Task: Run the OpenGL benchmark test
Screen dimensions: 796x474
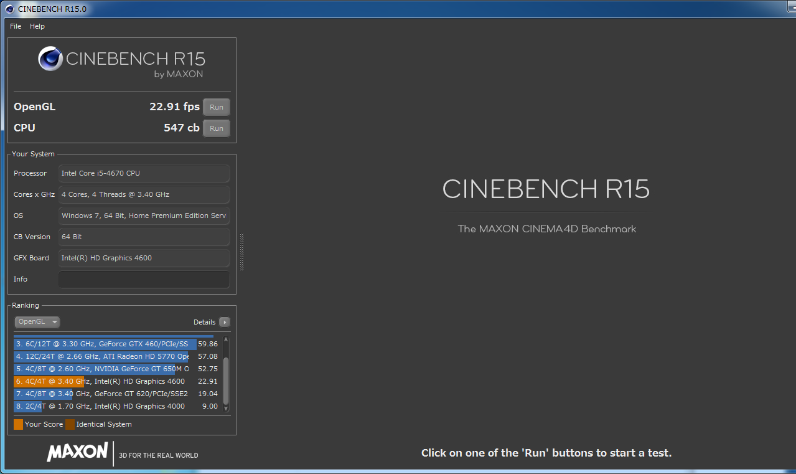Action: [x=217, y=107]
